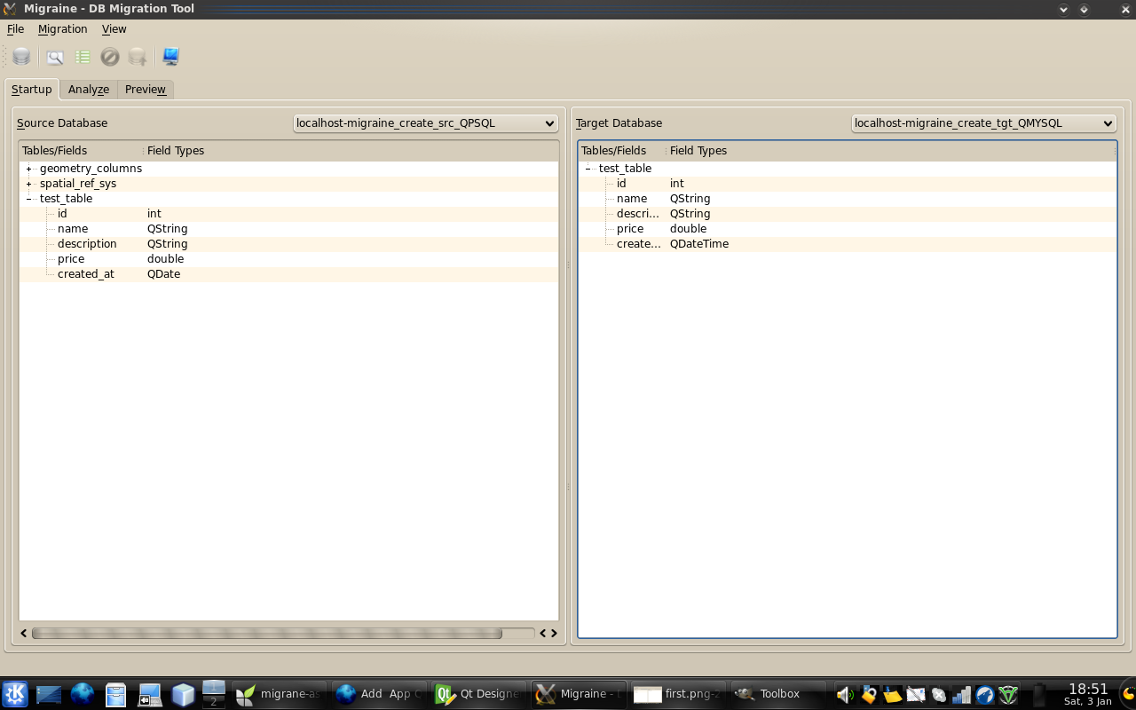Open the network signal bars tray icon
1136x710 pixels.
click(x=961, y=695)
